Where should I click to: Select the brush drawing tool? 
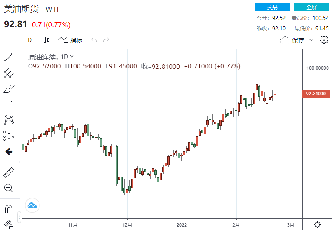(9, 89)
